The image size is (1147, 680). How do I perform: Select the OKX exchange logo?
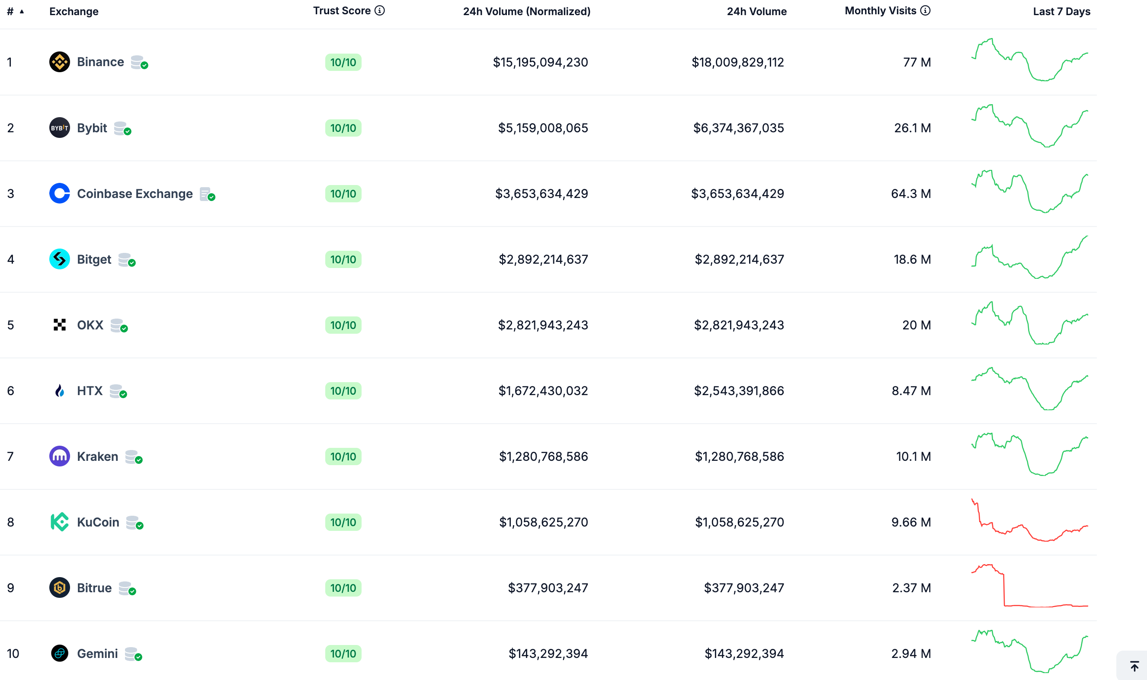[59, 325]
